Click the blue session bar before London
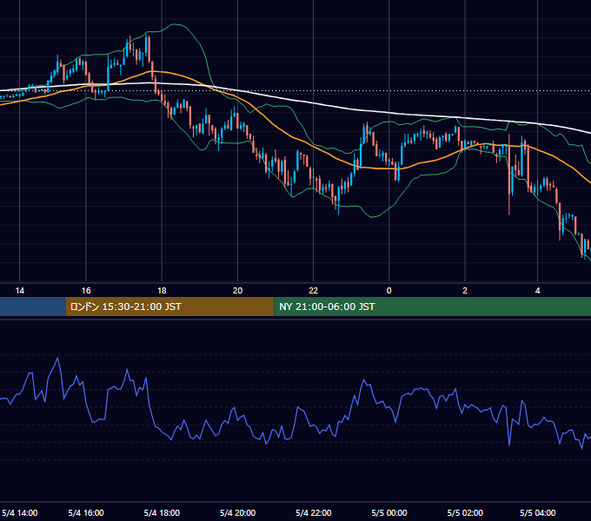 (x=33, y=307)
